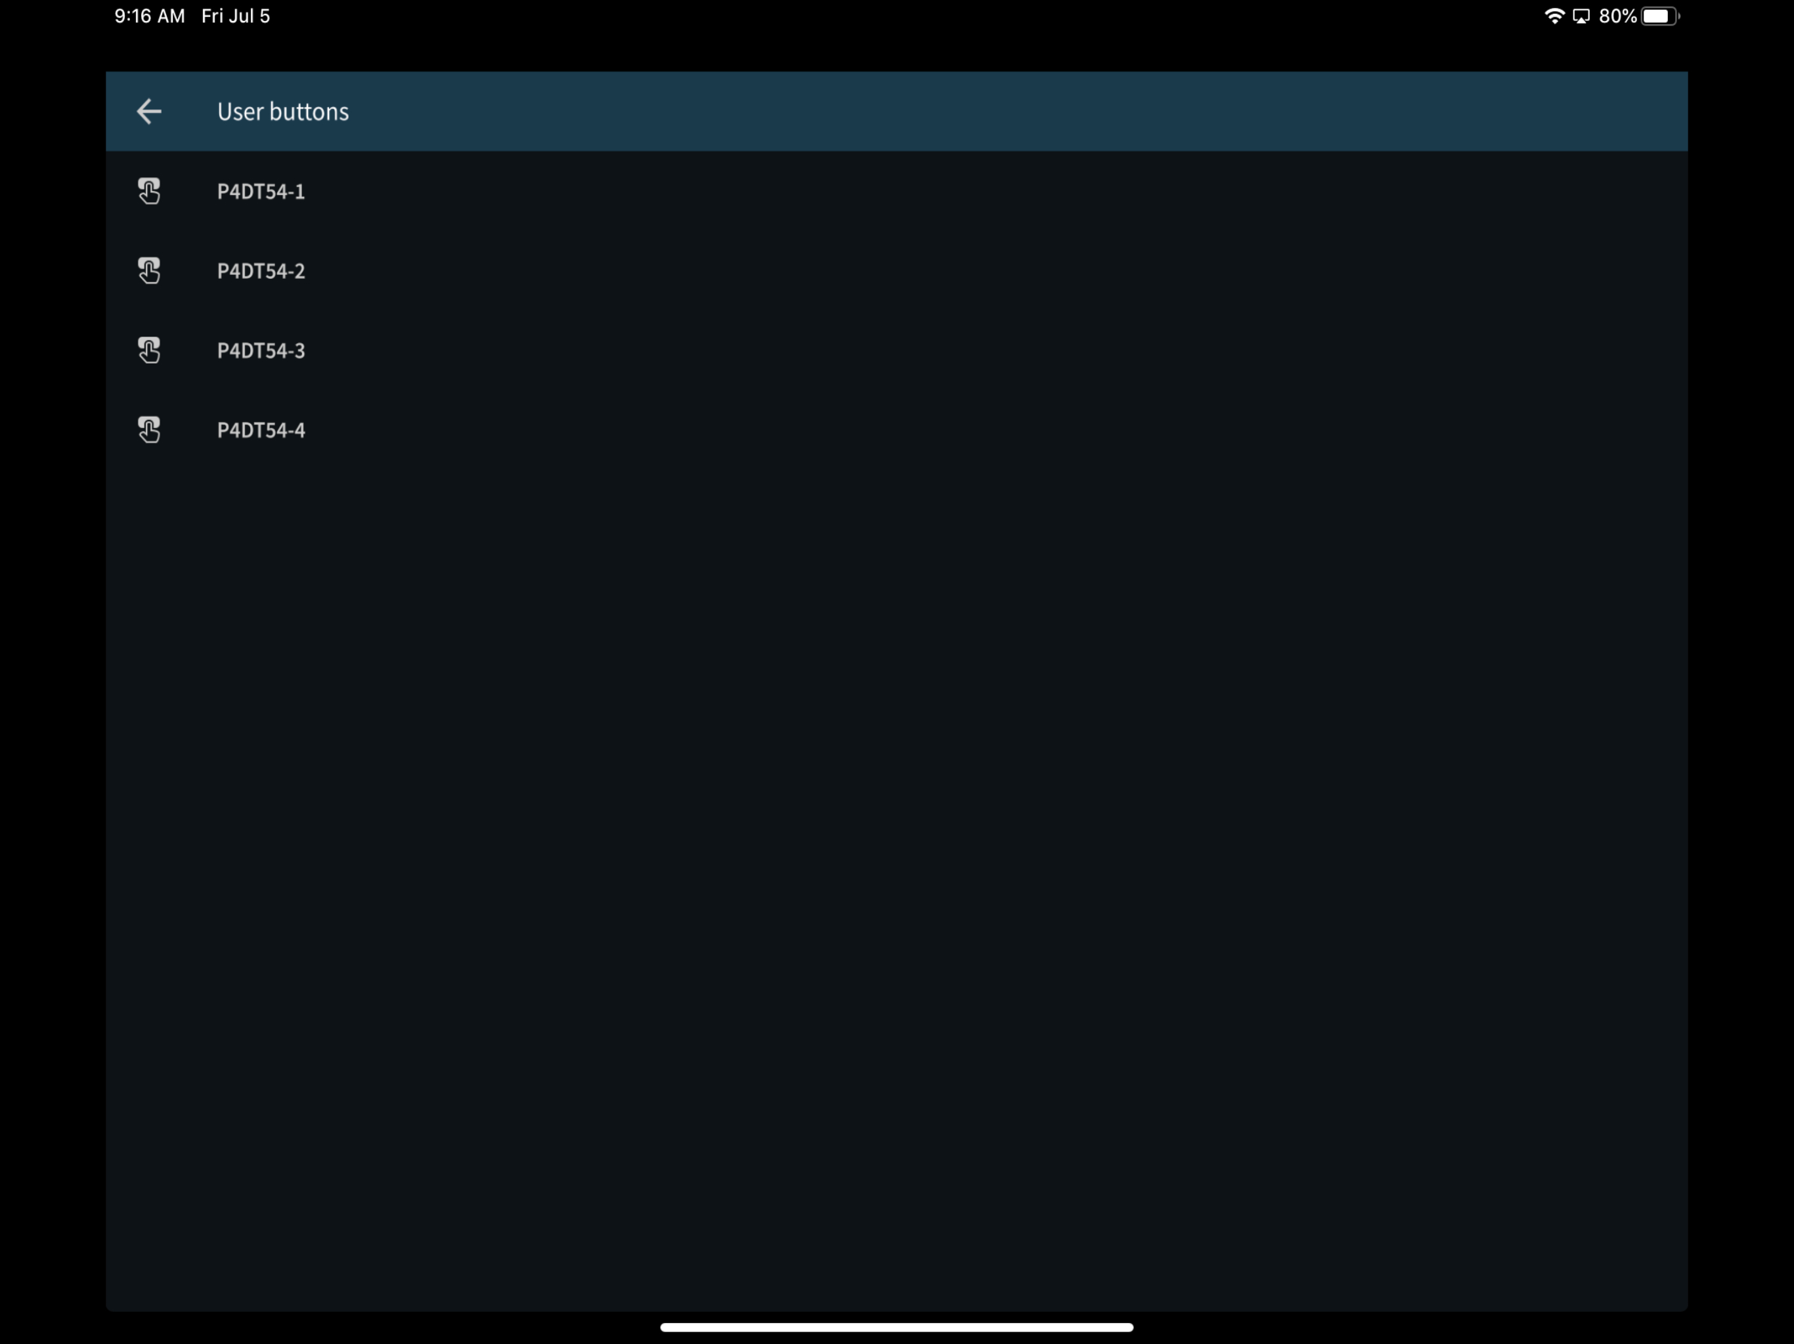1794x1344 pixels.
Task: Tap the Fri Jul 5 date
Action: (235, 16)
